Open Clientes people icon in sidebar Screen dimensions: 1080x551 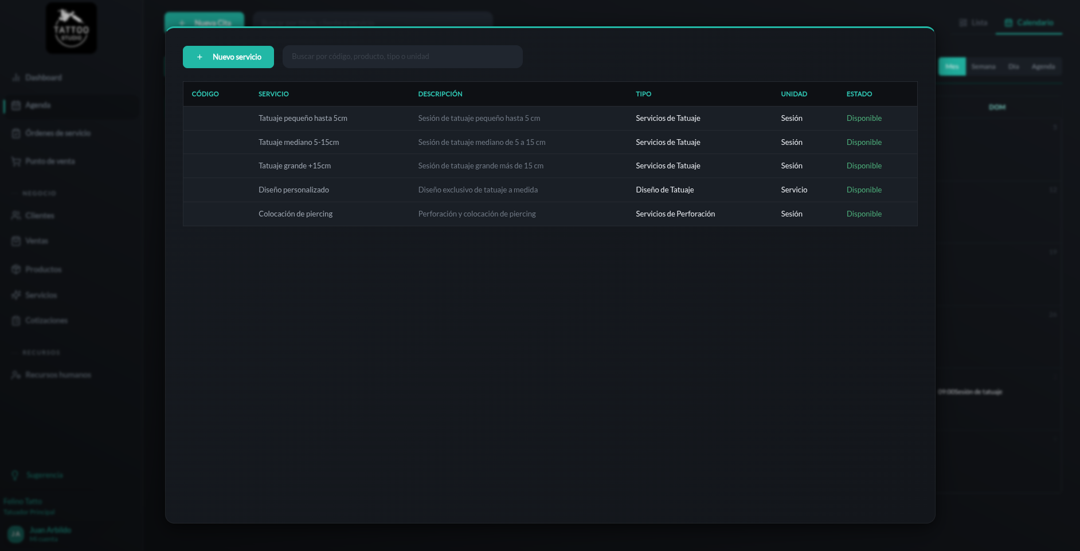(x=16, y=215)
